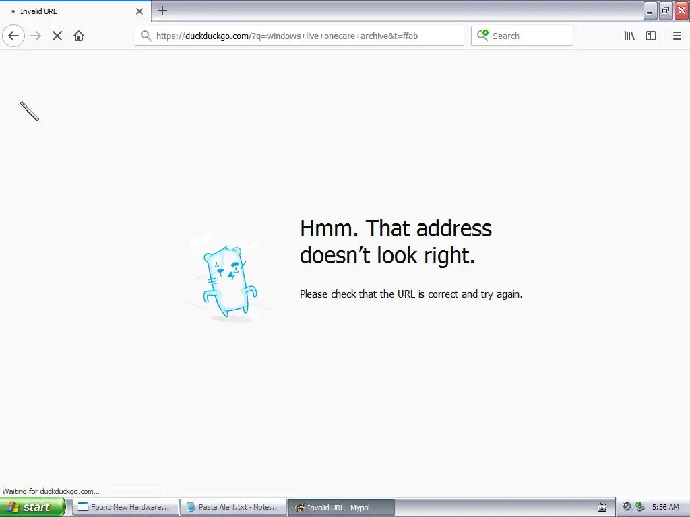Click 'Waiting for duckduckgo.com' status text
Image resolution: width=690 pixels, height=517 pixels.
tap(51, 491)
